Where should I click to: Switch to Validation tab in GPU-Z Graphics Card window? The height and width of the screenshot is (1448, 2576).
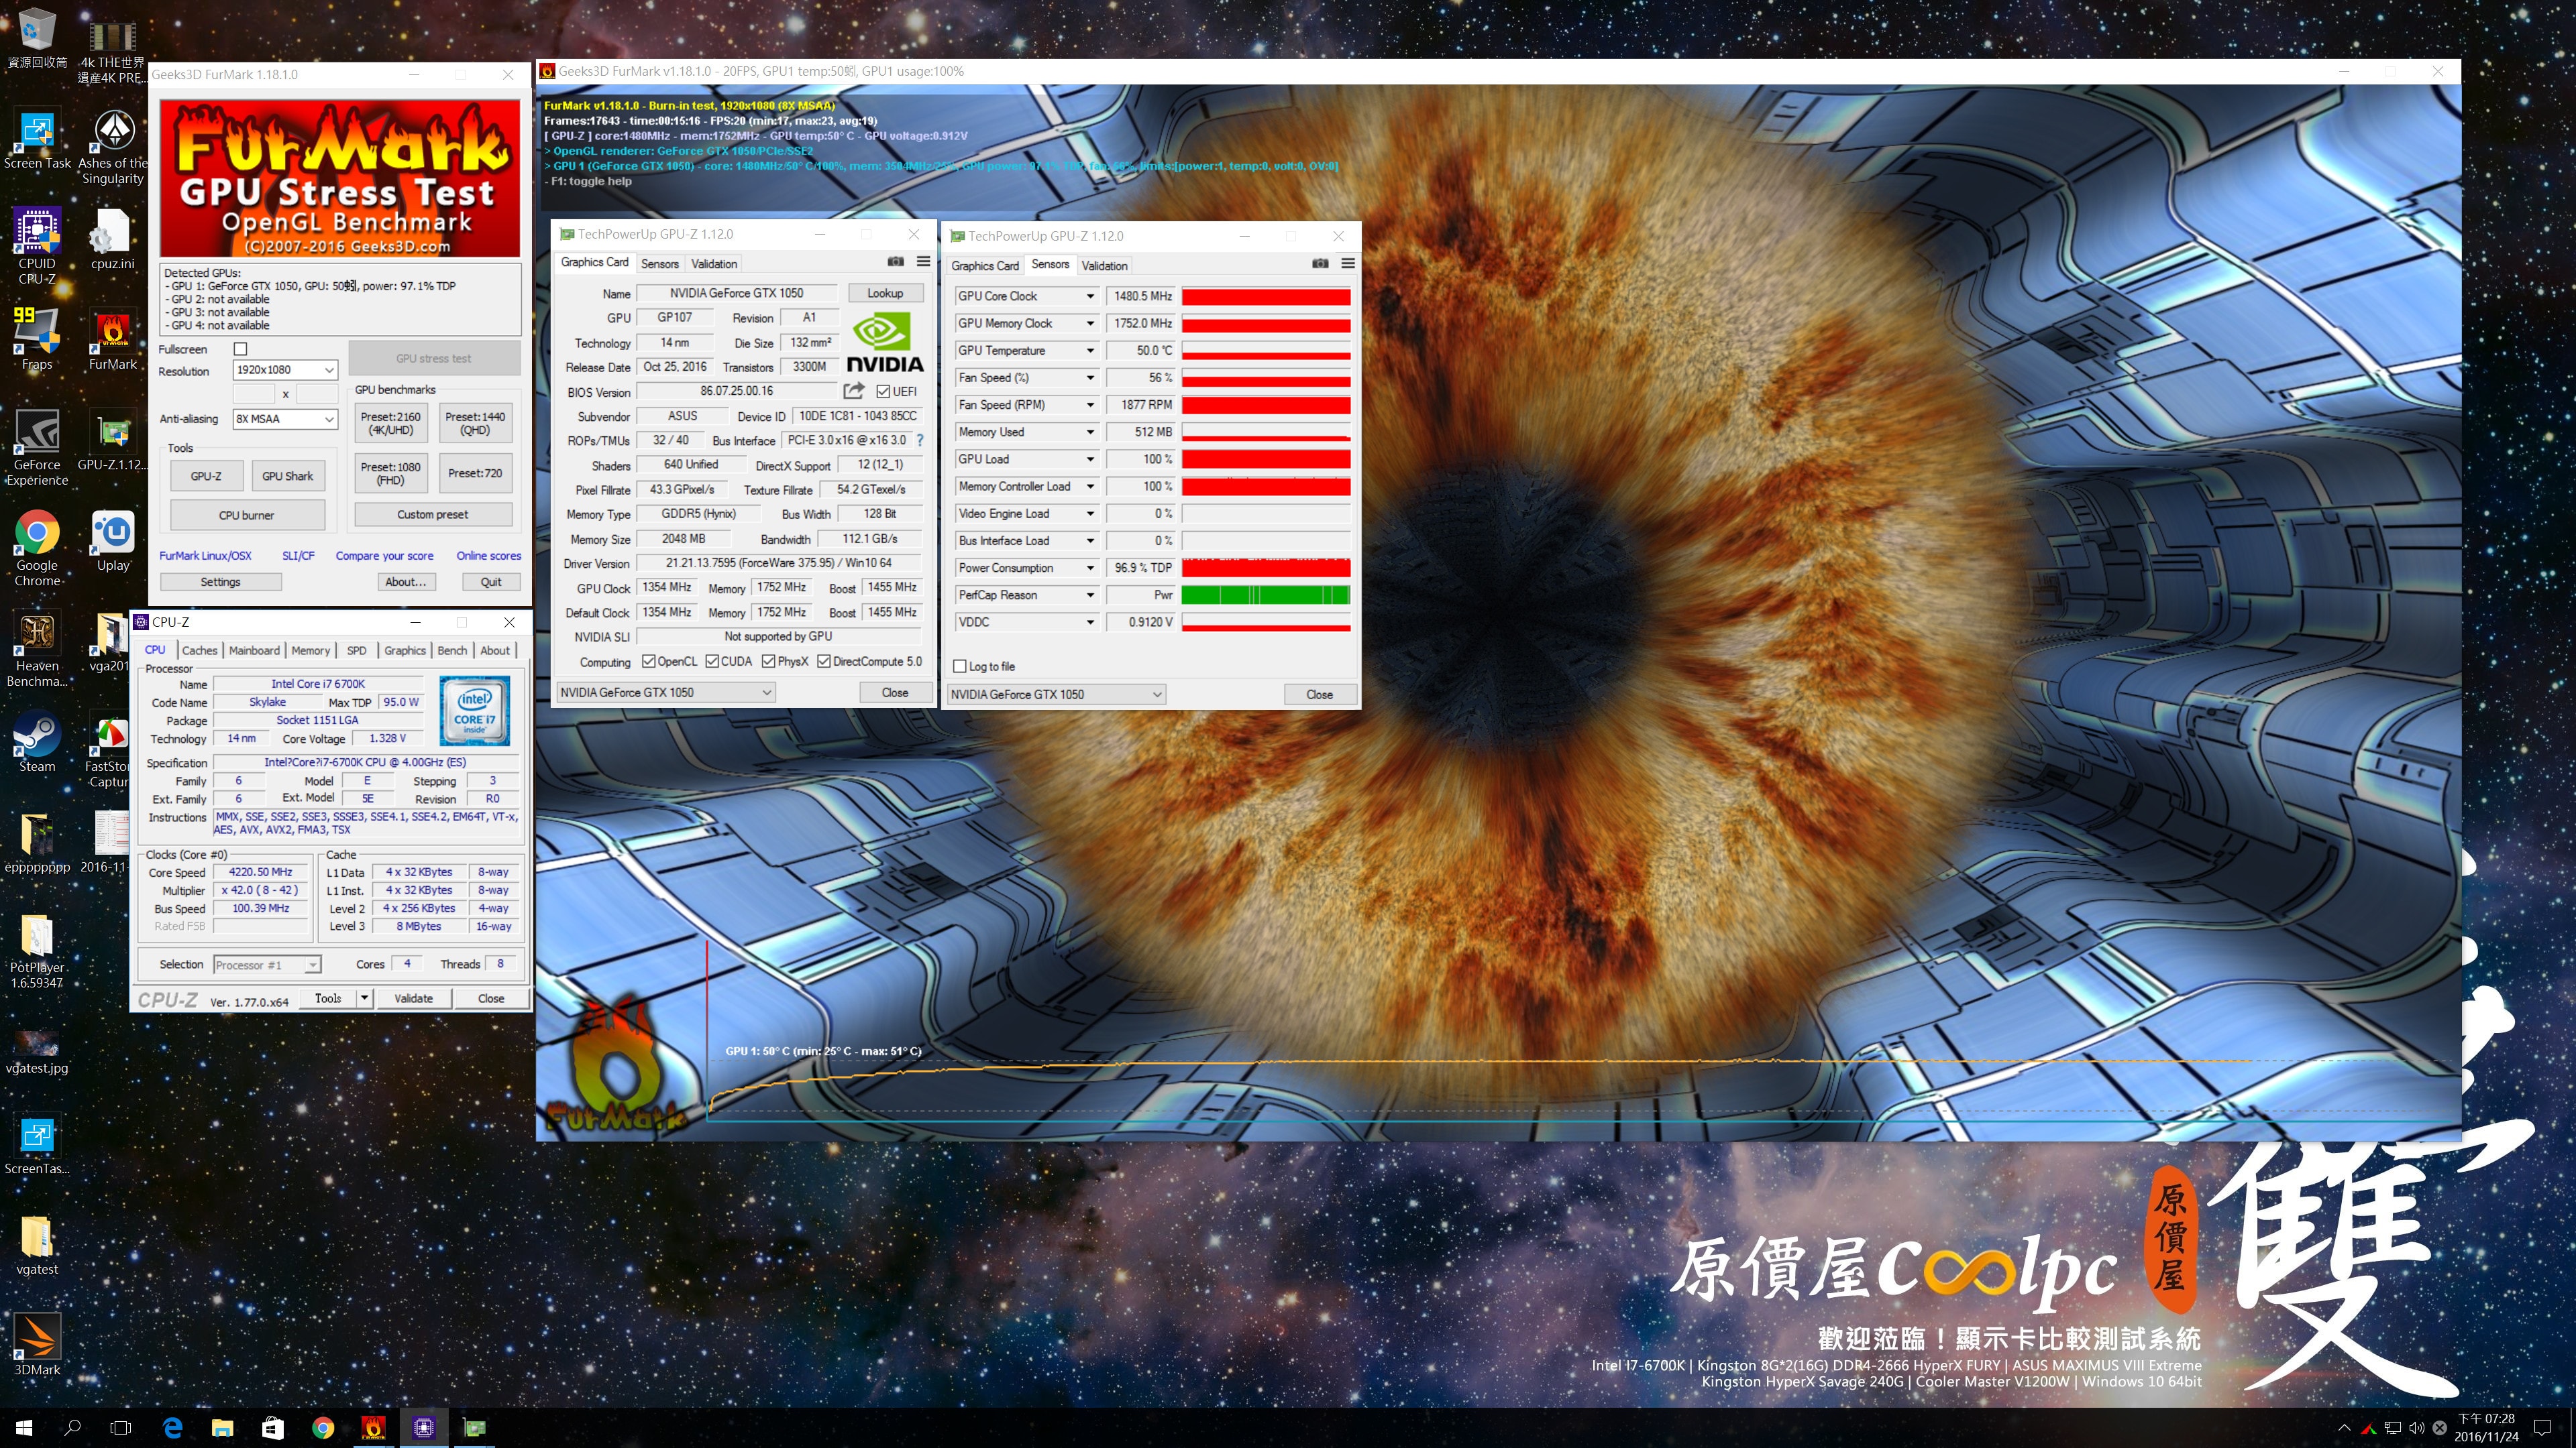[714, 264]
